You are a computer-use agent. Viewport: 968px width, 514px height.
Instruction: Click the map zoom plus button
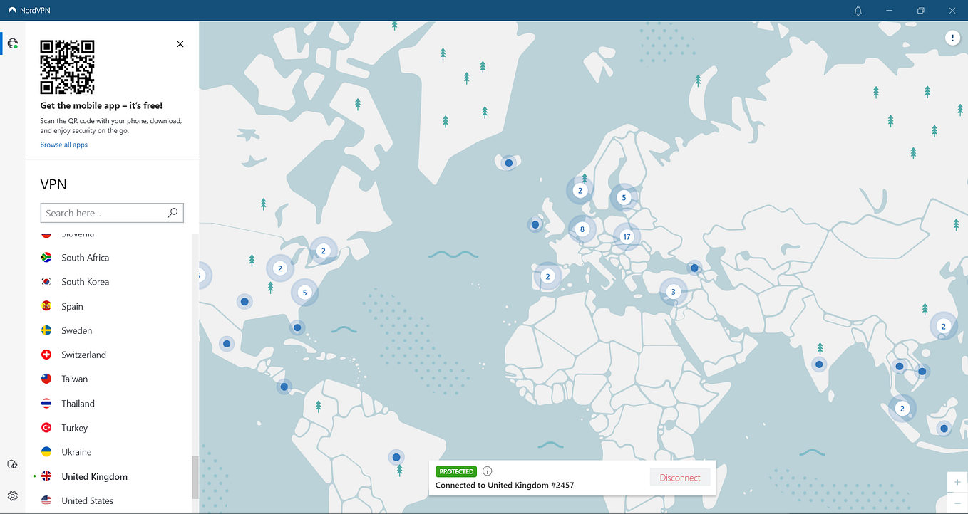pyautogui.click(x=957, y=482)
